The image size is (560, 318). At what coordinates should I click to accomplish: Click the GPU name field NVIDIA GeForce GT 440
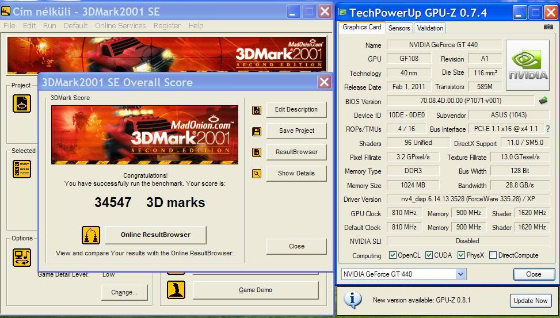[444, 45]
